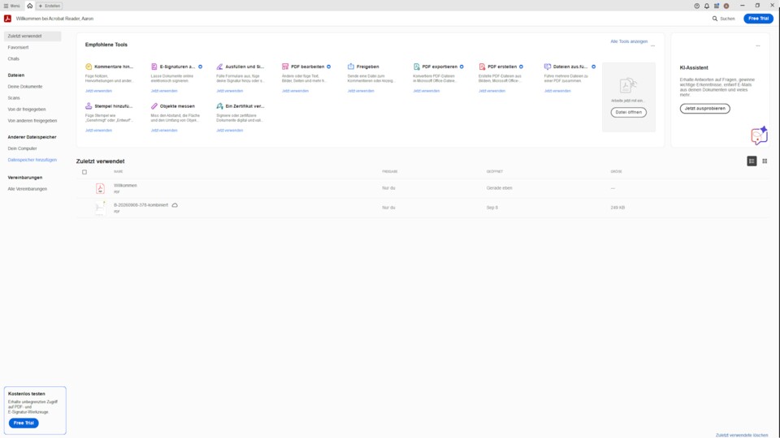The height and width of the screenshot is (438, 780).
Task: Switch recent files to list view
Action: pos(752,161)
